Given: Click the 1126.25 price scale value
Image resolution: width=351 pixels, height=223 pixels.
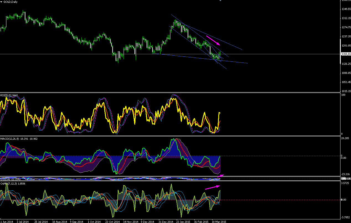Looking at the screenshot, I should [346, 64].
